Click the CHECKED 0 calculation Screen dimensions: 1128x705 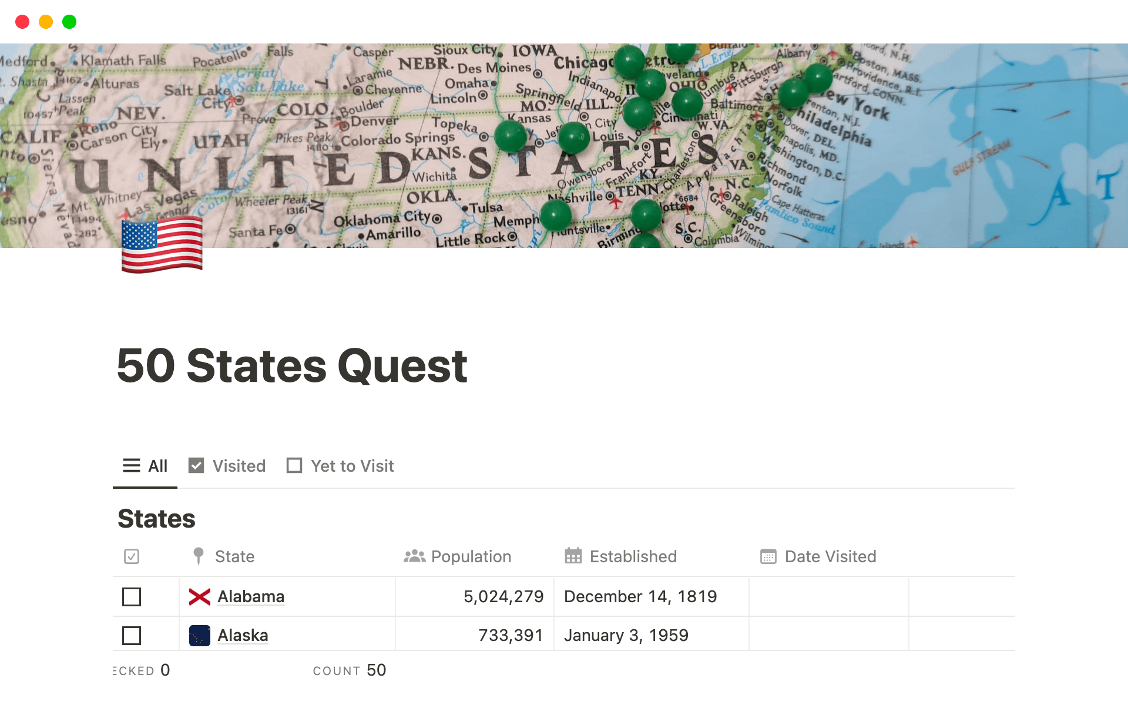tap(141, 670)
